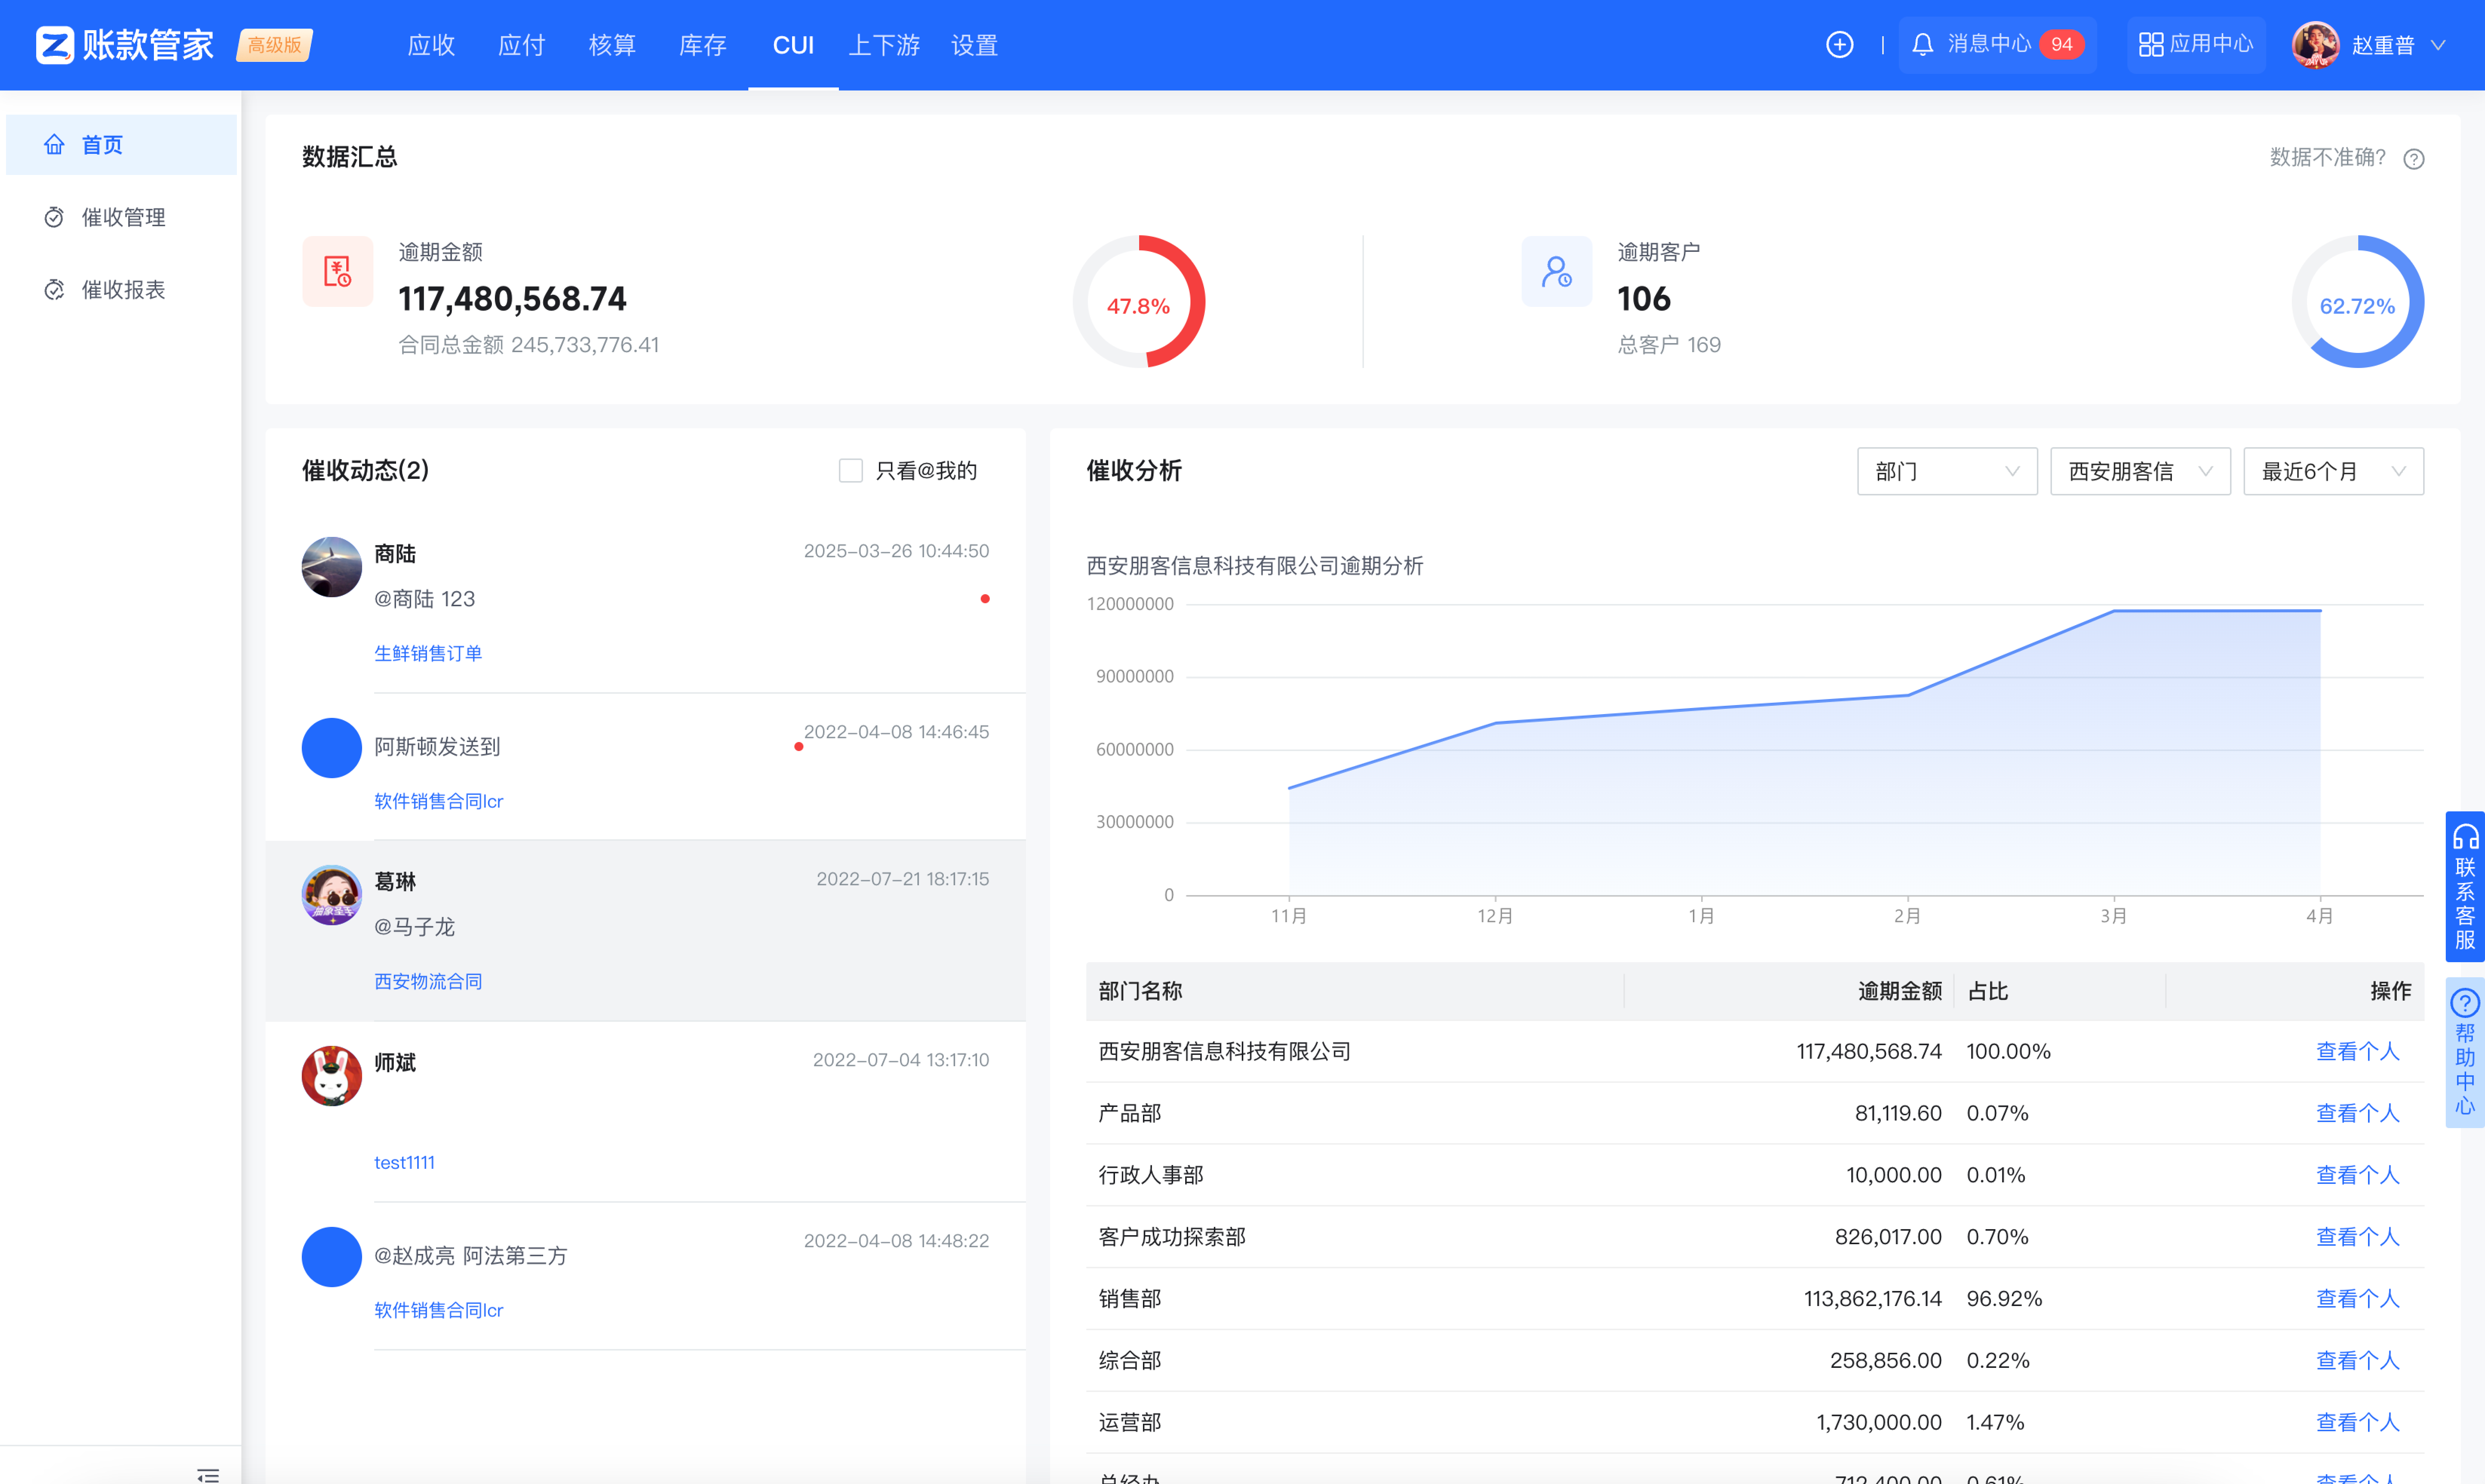Open the message center bell icon

coord(1922,45)
